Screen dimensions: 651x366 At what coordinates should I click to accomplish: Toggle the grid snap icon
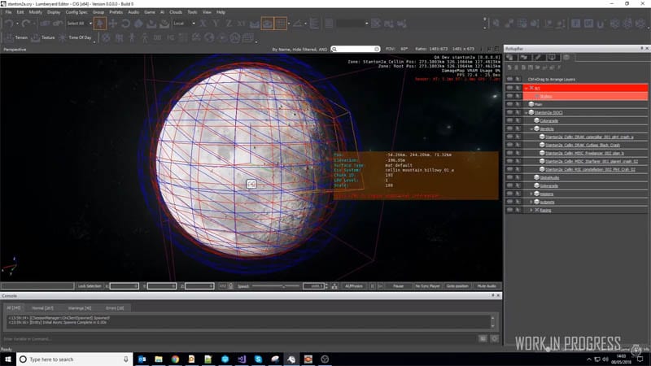pyautogui.click(x=281, y=24)
